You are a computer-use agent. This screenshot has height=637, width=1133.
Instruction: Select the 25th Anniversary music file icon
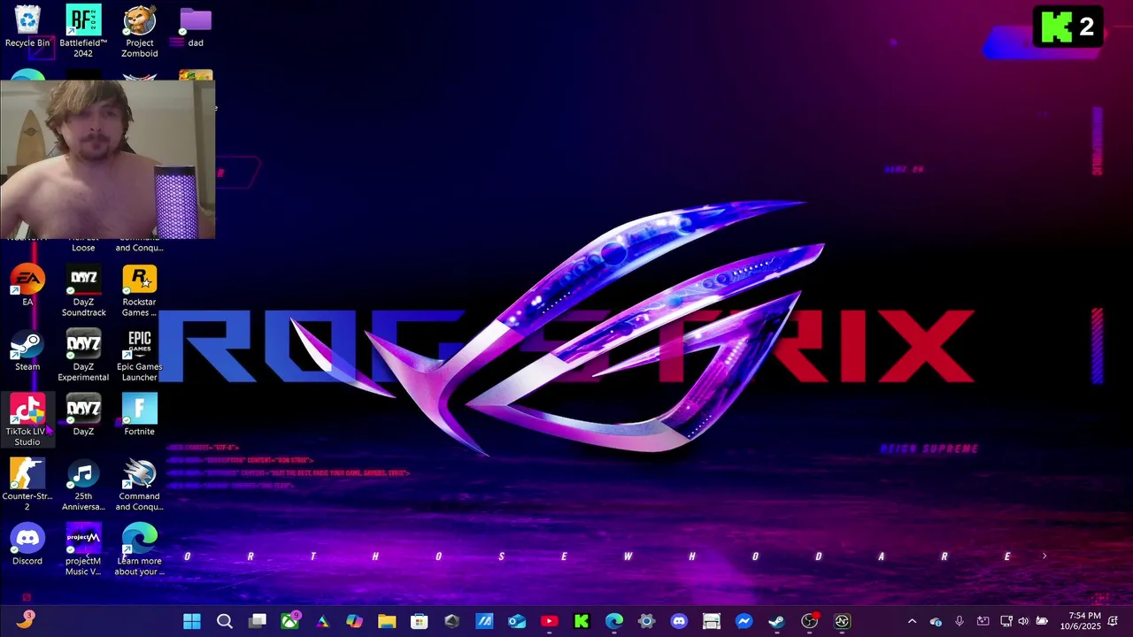click(x=83, y=485)
